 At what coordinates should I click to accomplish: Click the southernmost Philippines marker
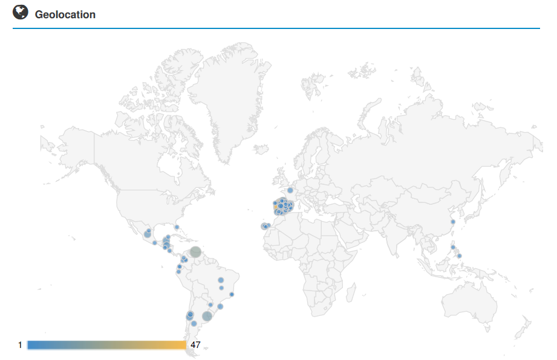(459, 256)
